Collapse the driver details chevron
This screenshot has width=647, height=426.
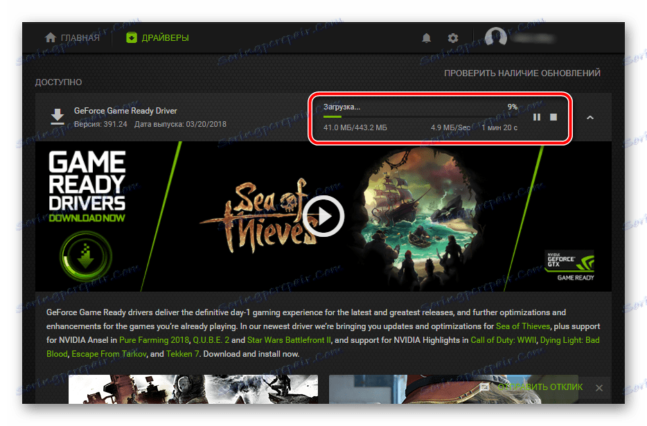tap(590, 118)
